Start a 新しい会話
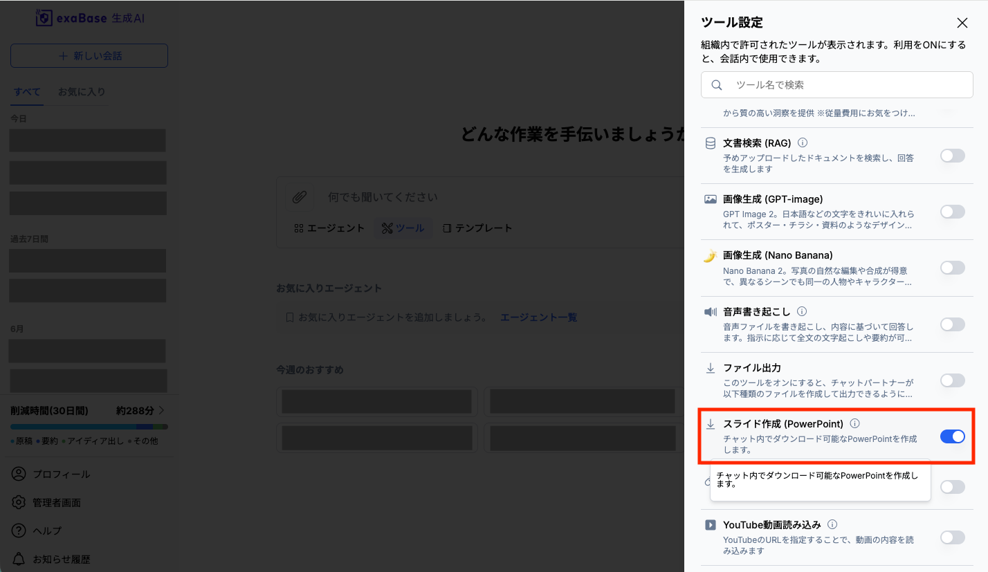 click(89, 56)
